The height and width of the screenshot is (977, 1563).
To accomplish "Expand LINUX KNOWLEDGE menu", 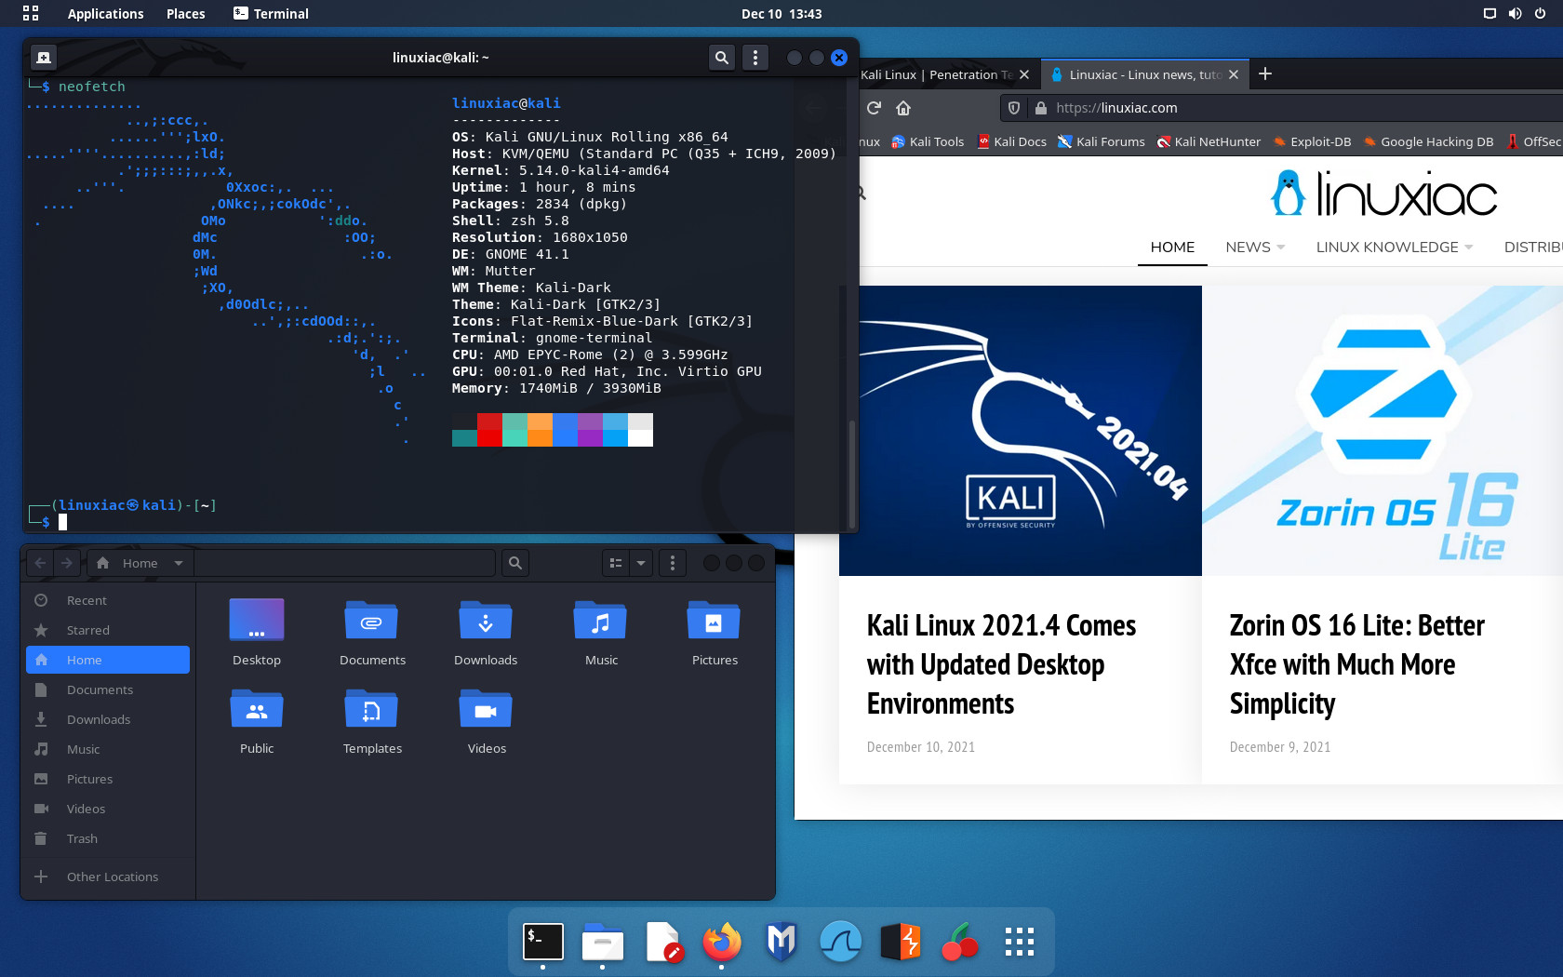I will (x=1395, y=247).
